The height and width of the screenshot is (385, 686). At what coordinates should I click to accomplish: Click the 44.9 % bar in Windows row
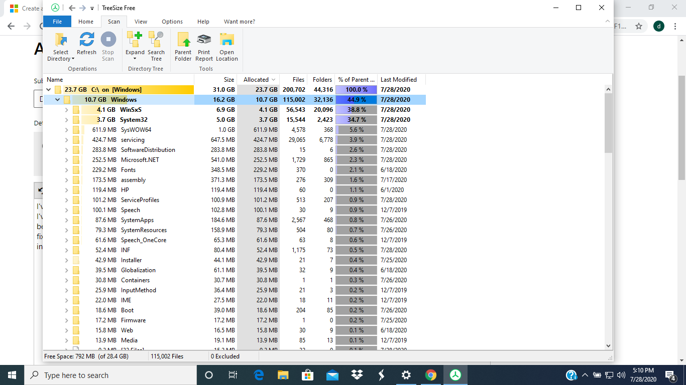click(356, 100)
